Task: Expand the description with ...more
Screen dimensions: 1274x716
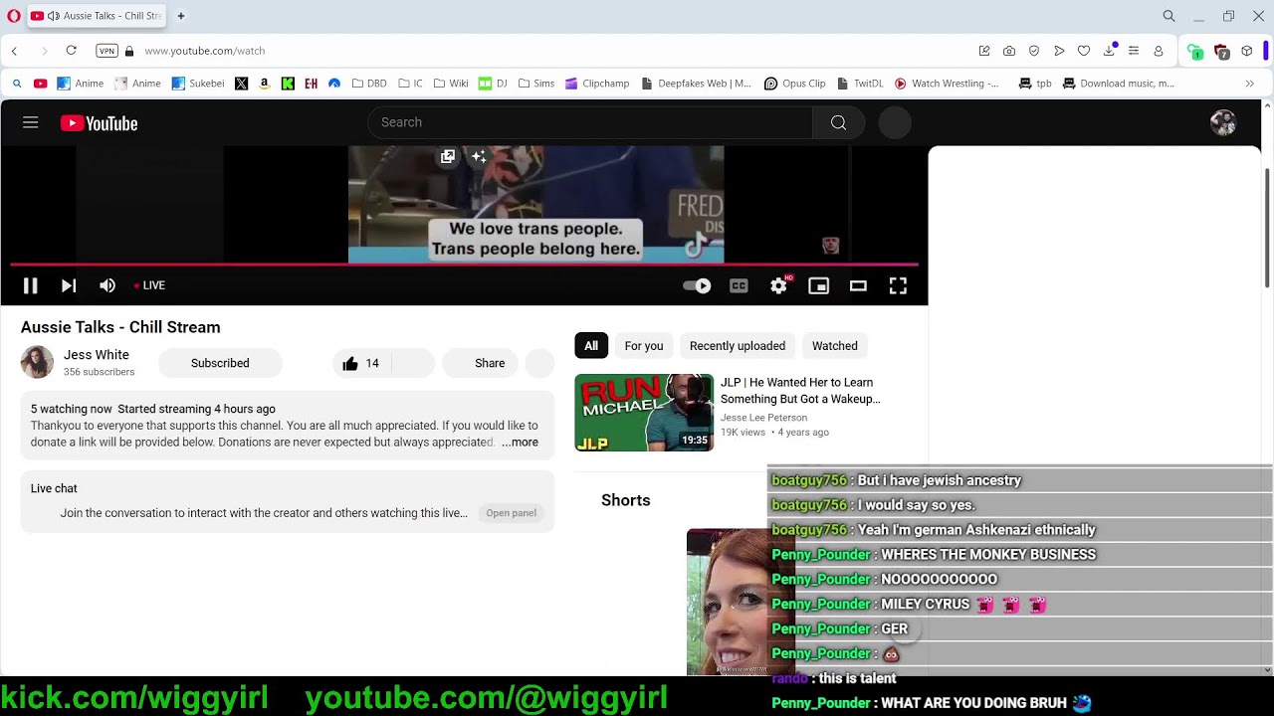Action: click(x=520, y=443)
